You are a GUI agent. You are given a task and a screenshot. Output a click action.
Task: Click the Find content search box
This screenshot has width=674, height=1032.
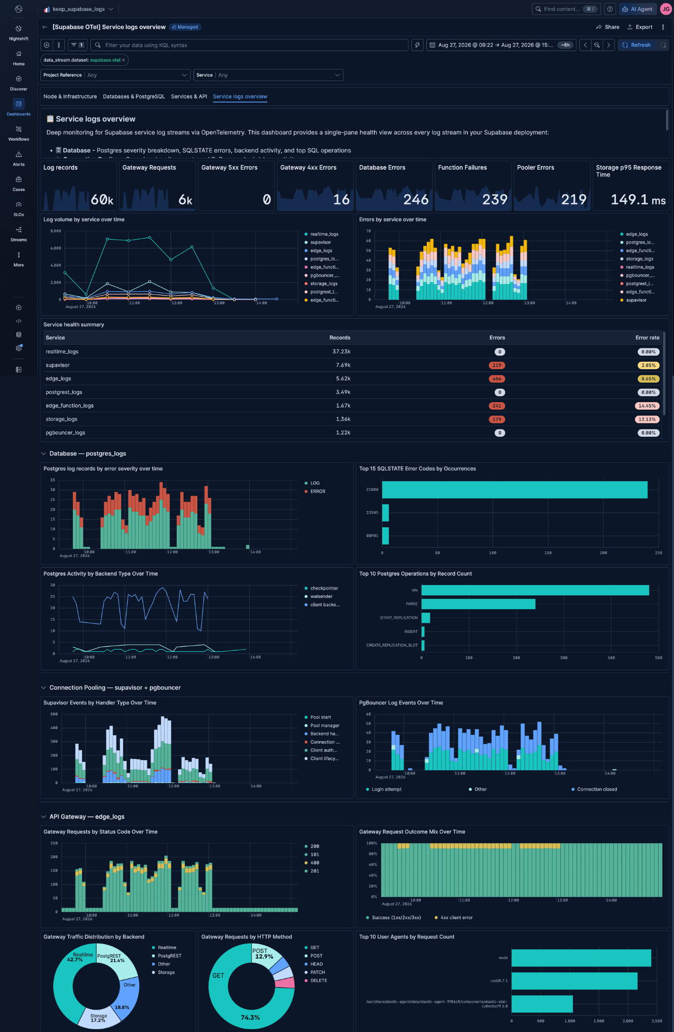(566, 9)
